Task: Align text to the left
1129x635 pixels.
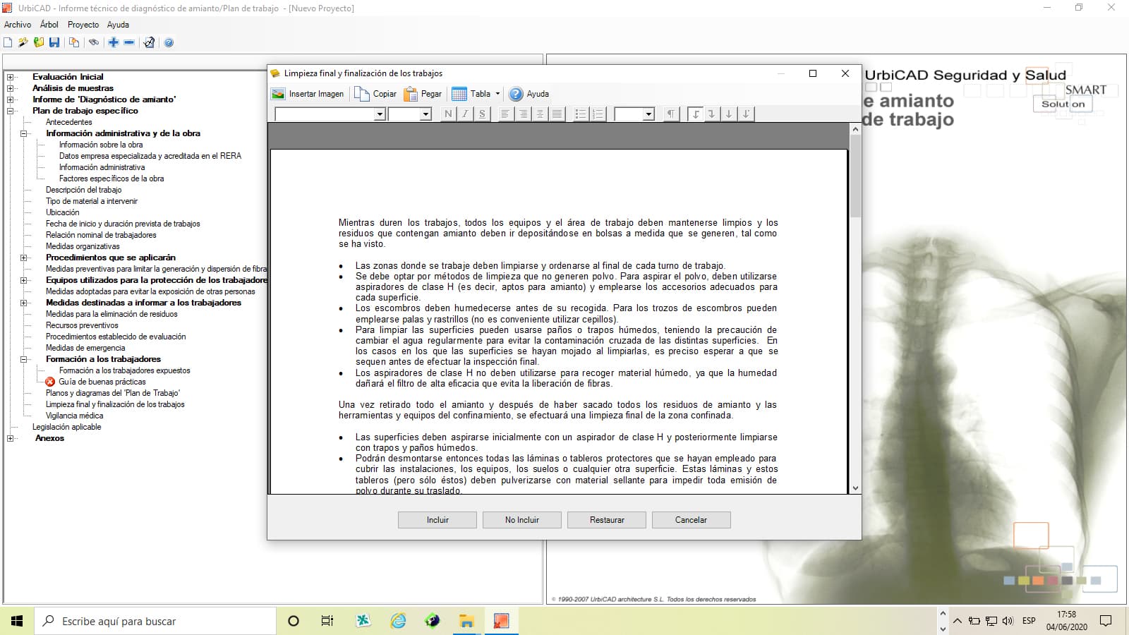Action: point(505,114)
